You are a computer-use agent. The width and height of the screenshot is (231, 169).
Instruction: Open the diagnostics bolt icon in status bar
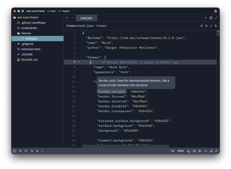[x=37, y=151]
